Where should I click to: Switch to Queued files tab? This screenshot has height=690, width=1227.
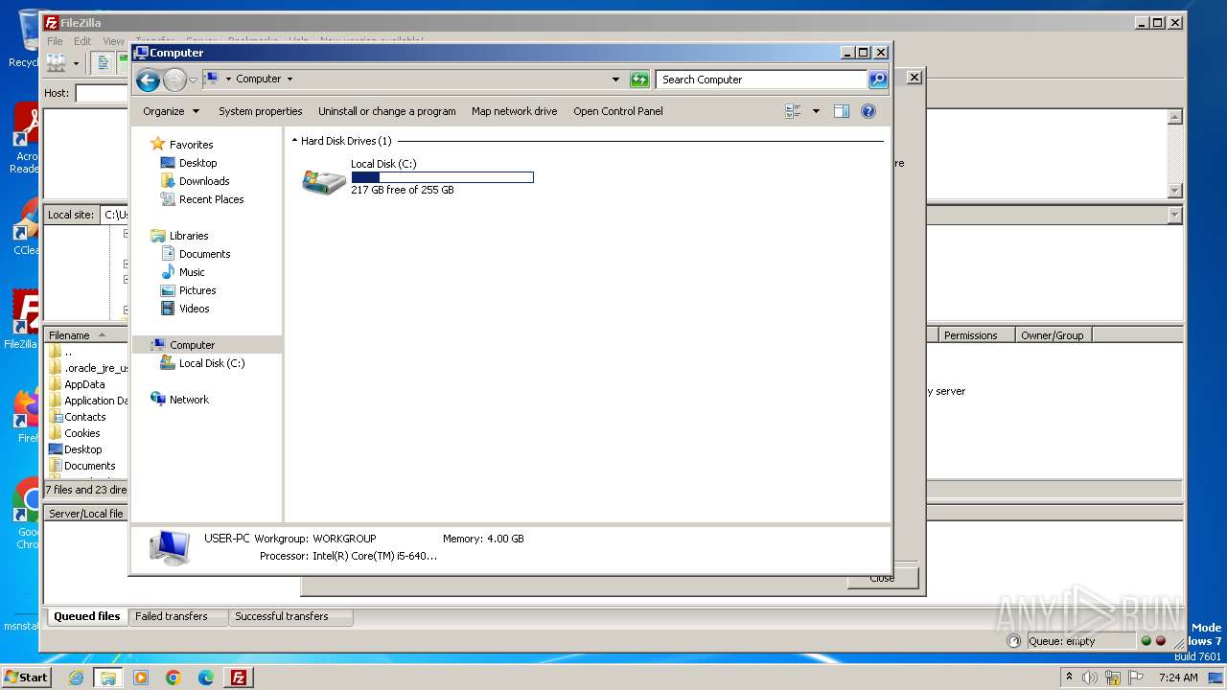[x=87, y=616]
